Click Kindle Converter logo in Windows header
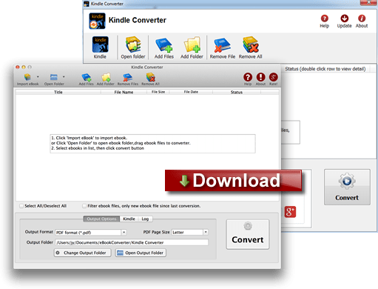Screen dimensions: 378x289 point(97,21)
